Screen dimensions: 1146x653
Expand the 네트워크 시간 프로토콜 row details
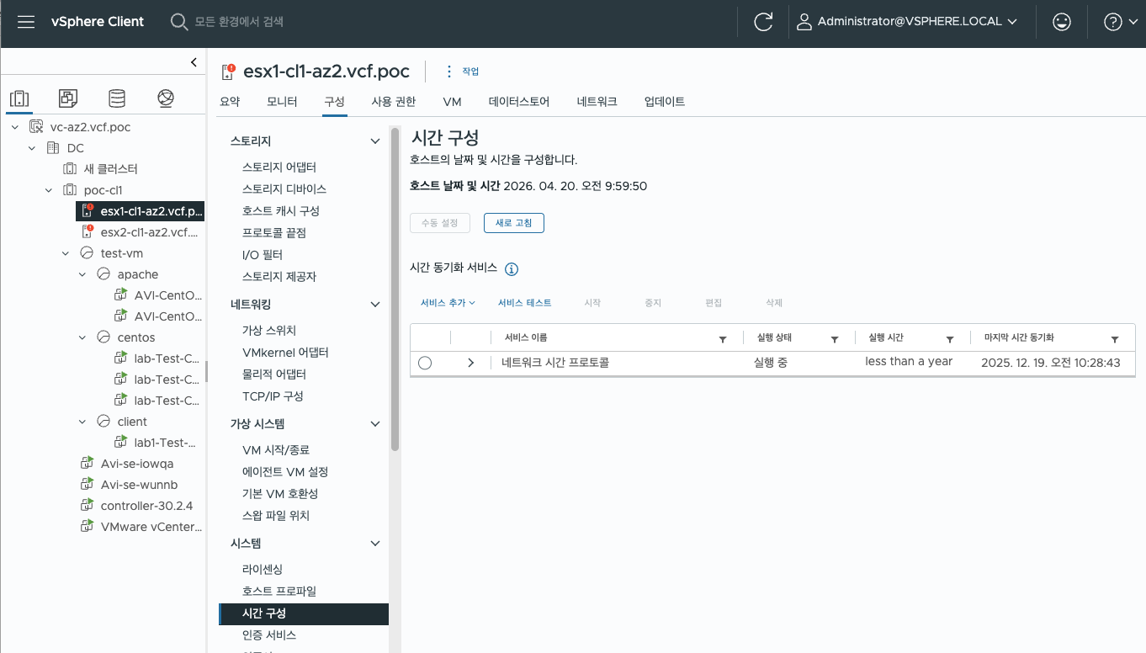470,363
